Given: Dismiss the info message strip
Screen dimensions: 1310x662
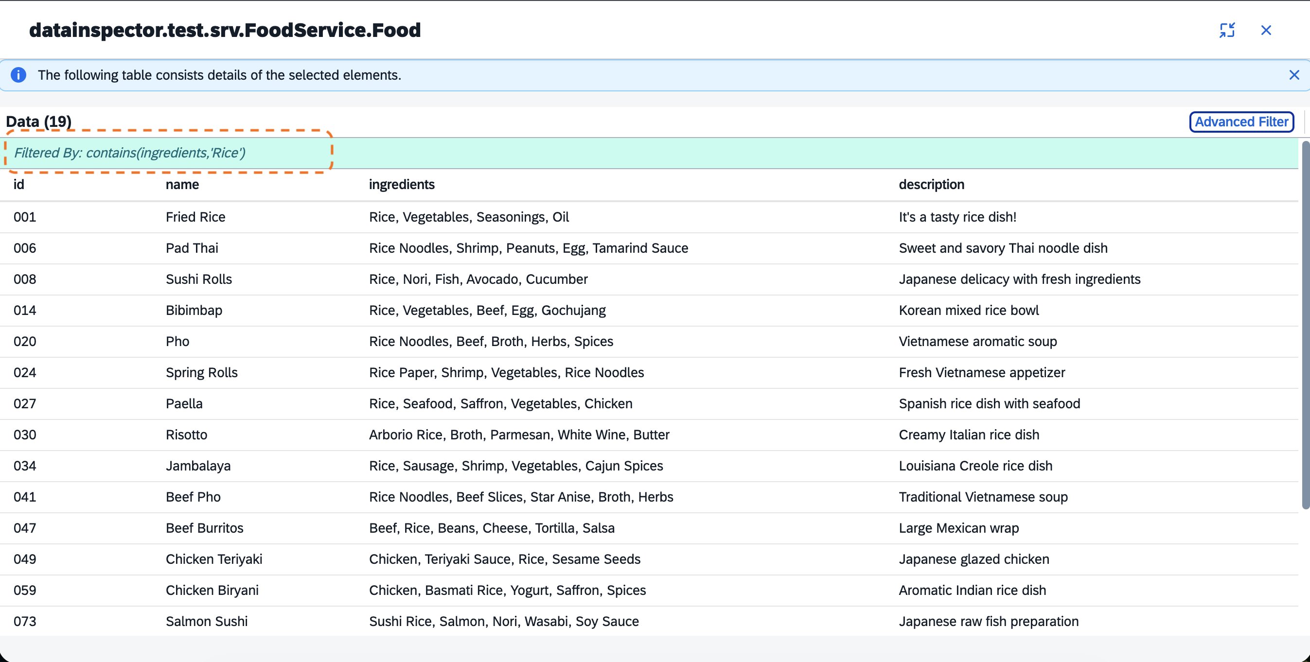Looking at the screenshot, I should [1294, 75].
